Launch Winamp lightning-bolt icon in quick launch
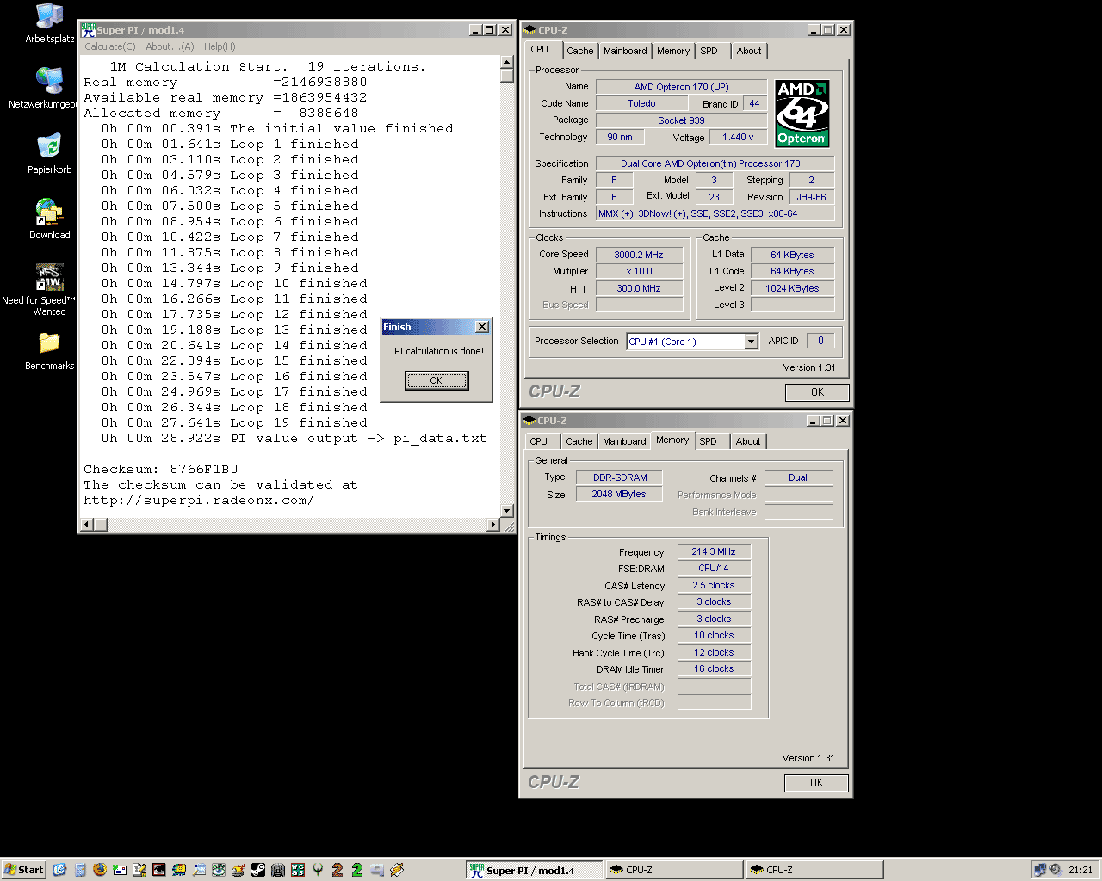Image resolution: width=1102 pixels, height=881 pixels. click(x=397, y=870)
